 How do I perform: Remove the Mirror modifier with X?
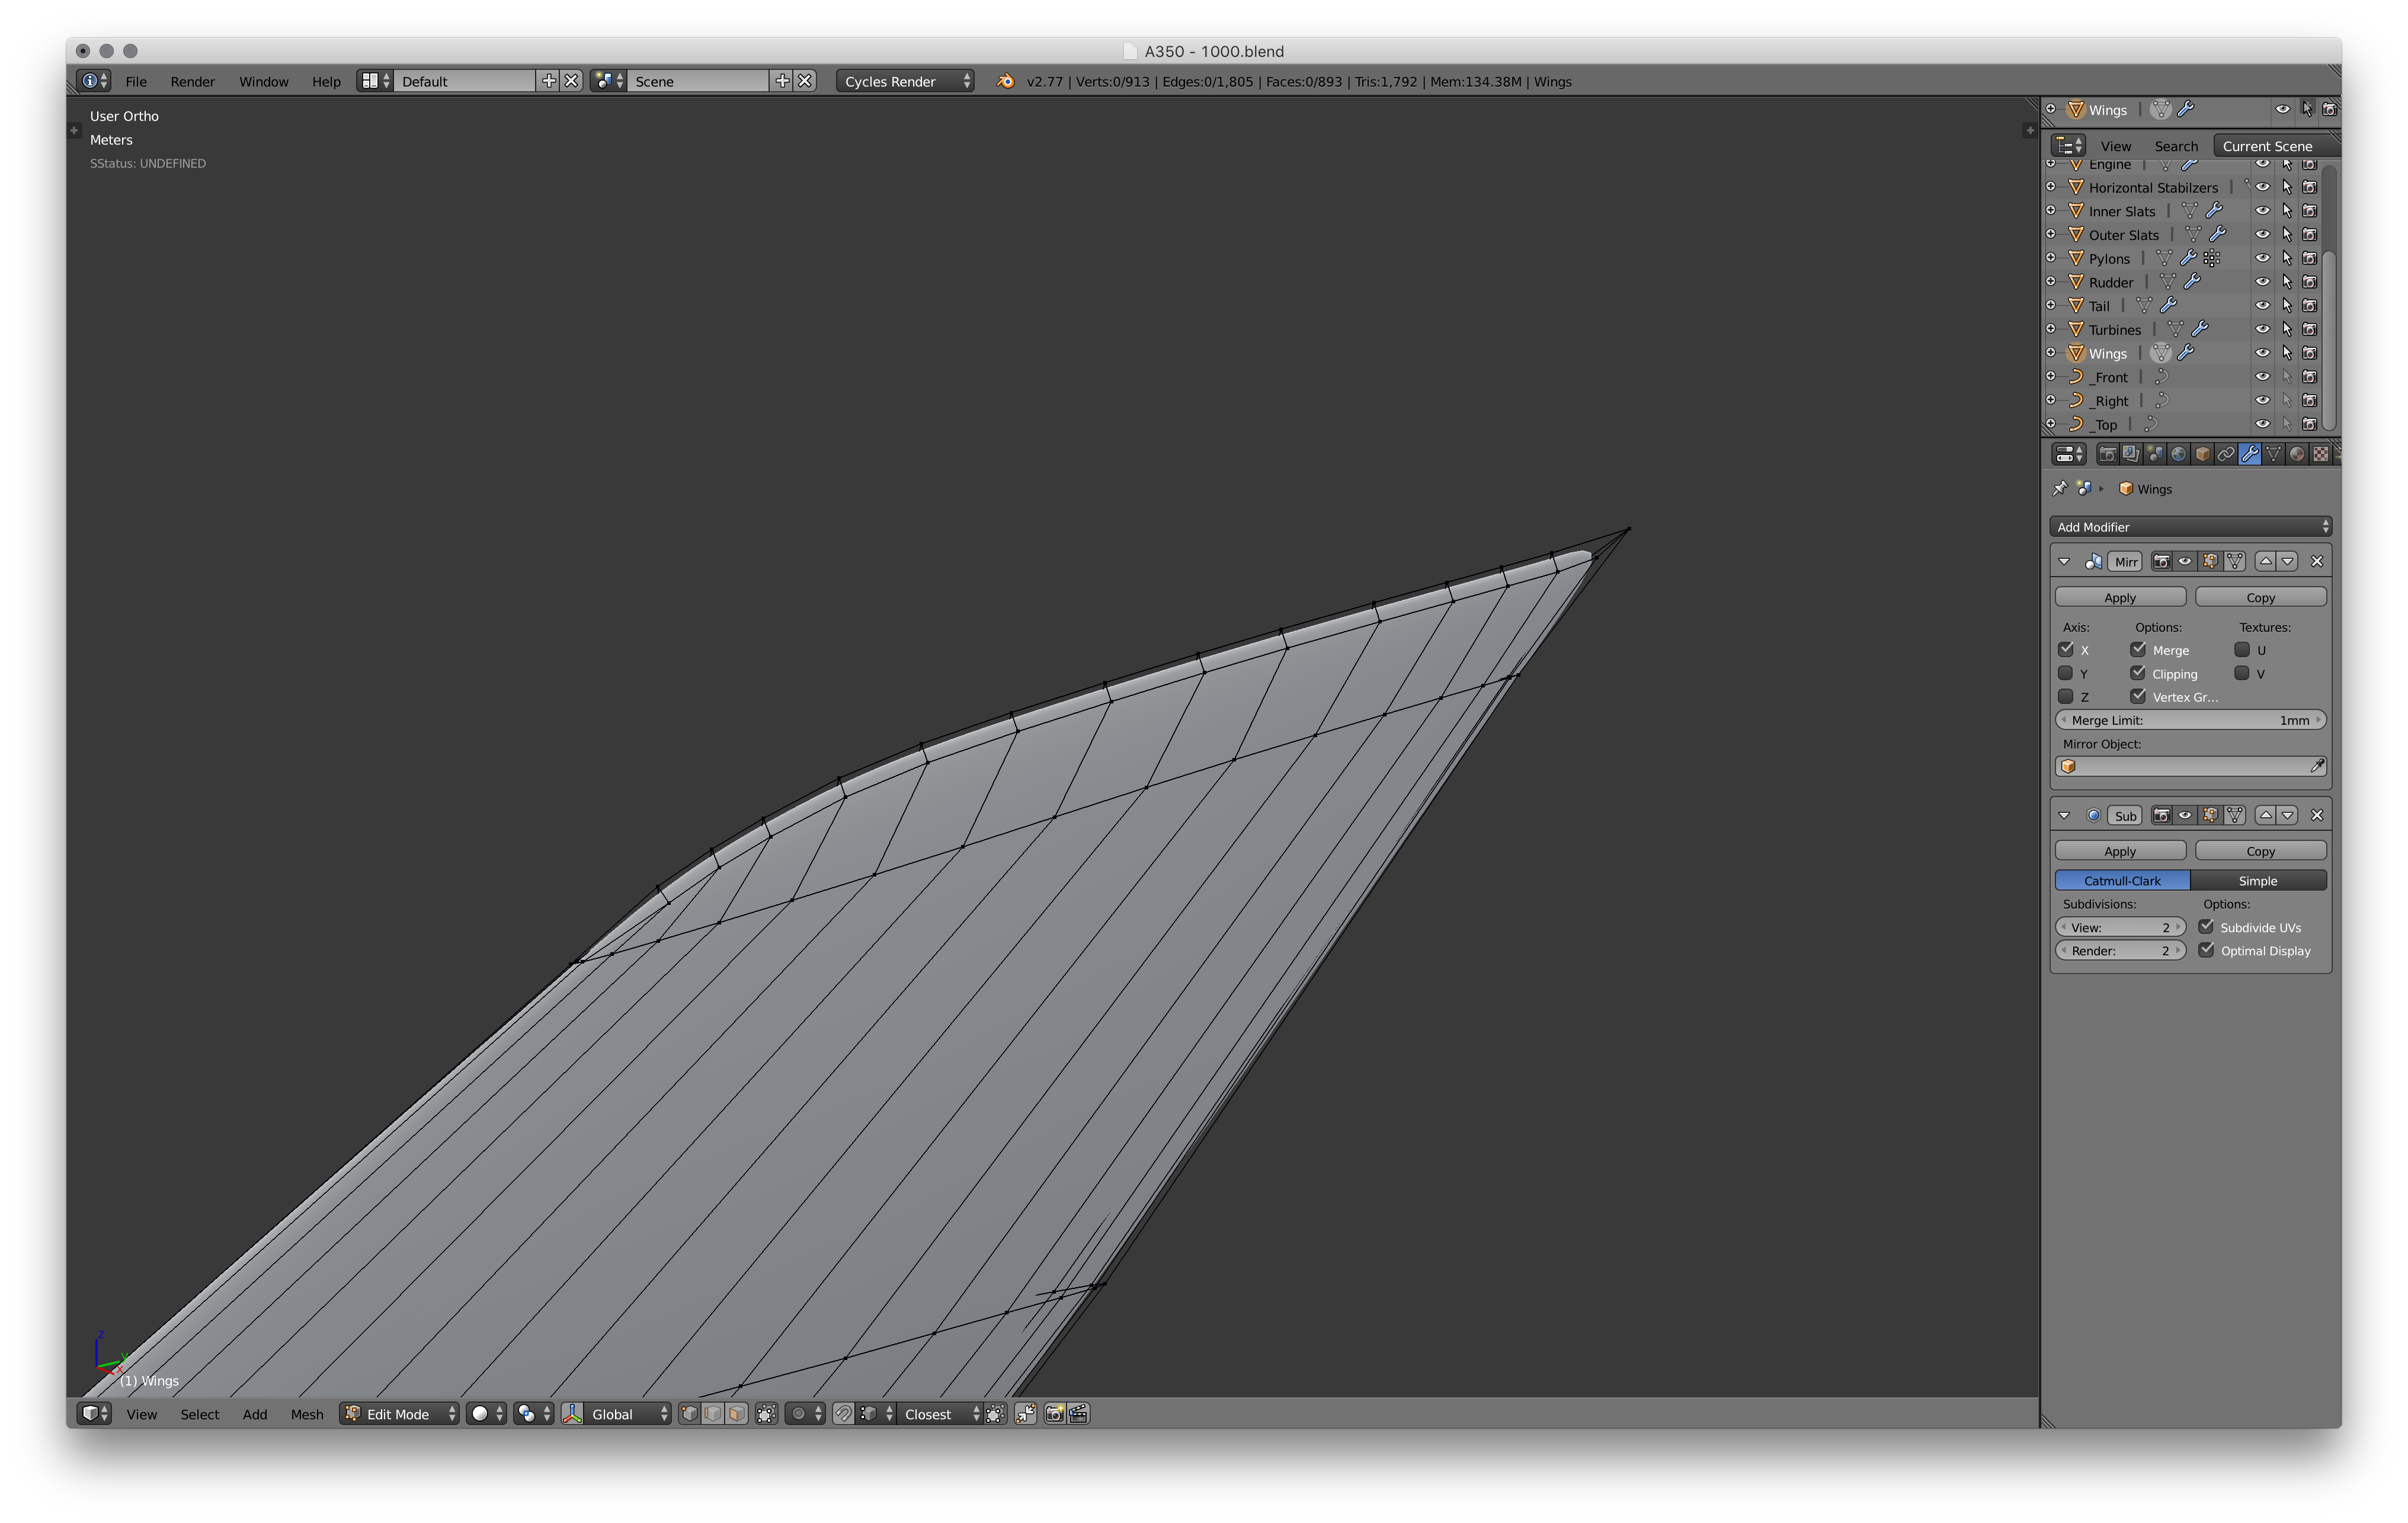point(2317,561)
